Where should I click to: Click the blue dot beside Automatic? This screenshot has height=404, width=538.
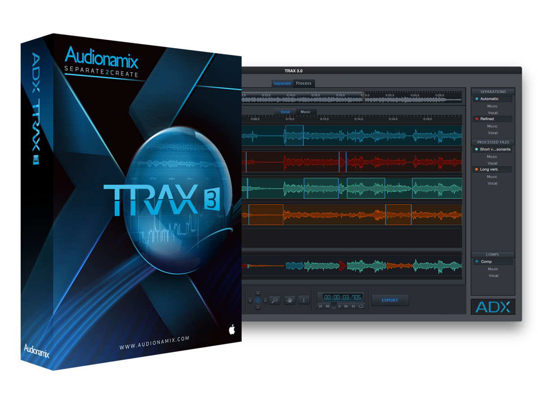[x=476, y=99]
